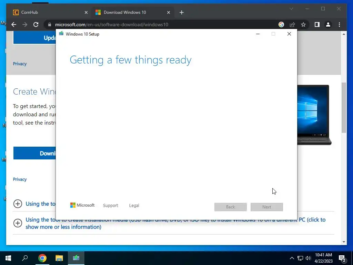Image resolution: width=353 pixels, height=265 pixels.
Task: Open the Google icon in the address bar
Action: pos(281,24)
